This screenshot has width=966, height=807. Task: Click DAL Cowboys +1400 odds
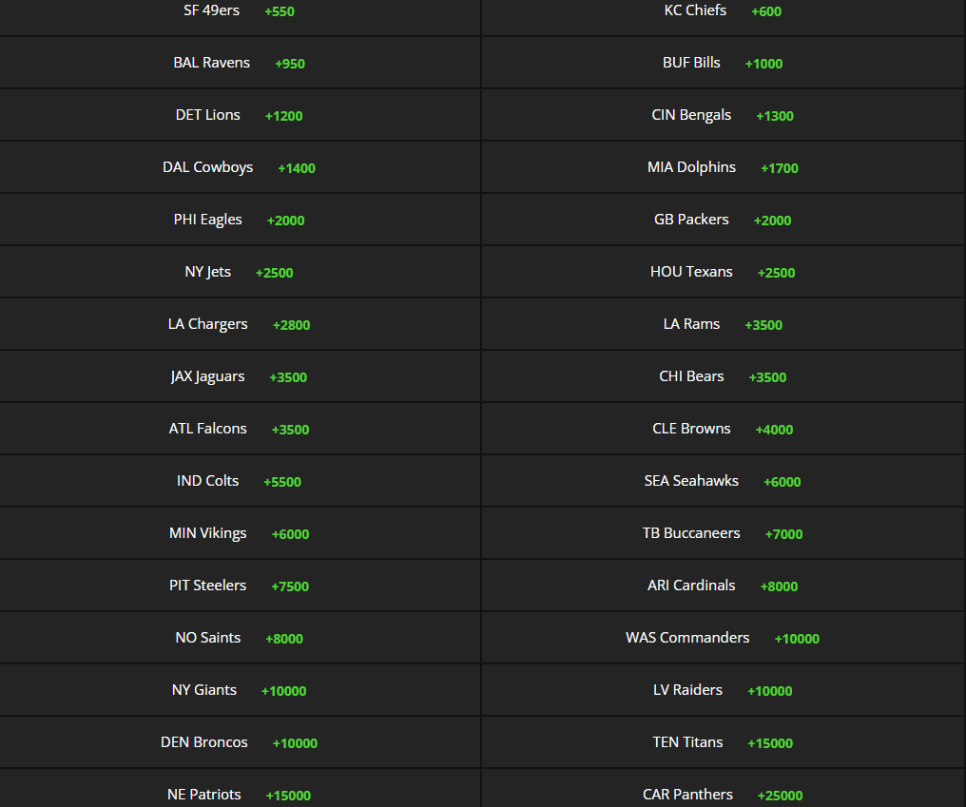click(x=240, y=167)
